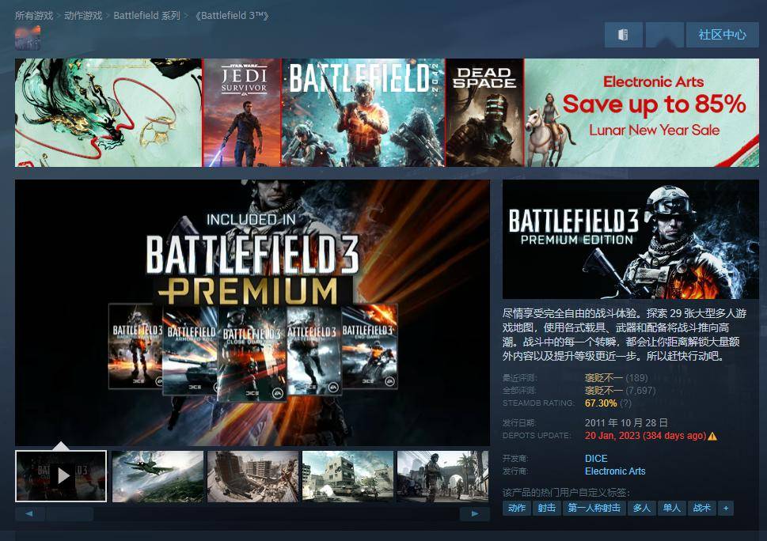The image size is (767, 541).
Task: Open the Dead Space banner tile
Action: (x=484, y=112)
